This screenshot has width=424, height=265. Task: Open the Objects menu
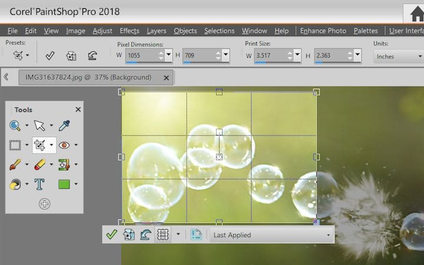coord(185,31)
